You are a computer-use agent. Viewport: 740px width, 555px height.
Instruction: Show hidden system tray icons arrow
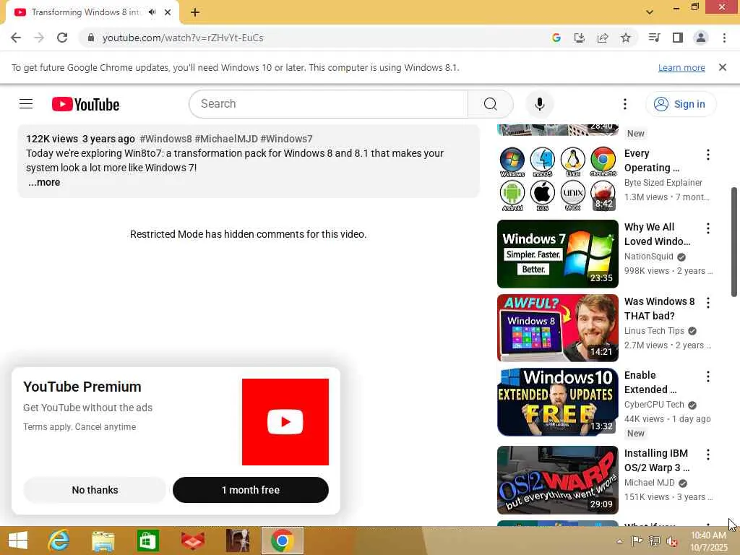[619, 541]
